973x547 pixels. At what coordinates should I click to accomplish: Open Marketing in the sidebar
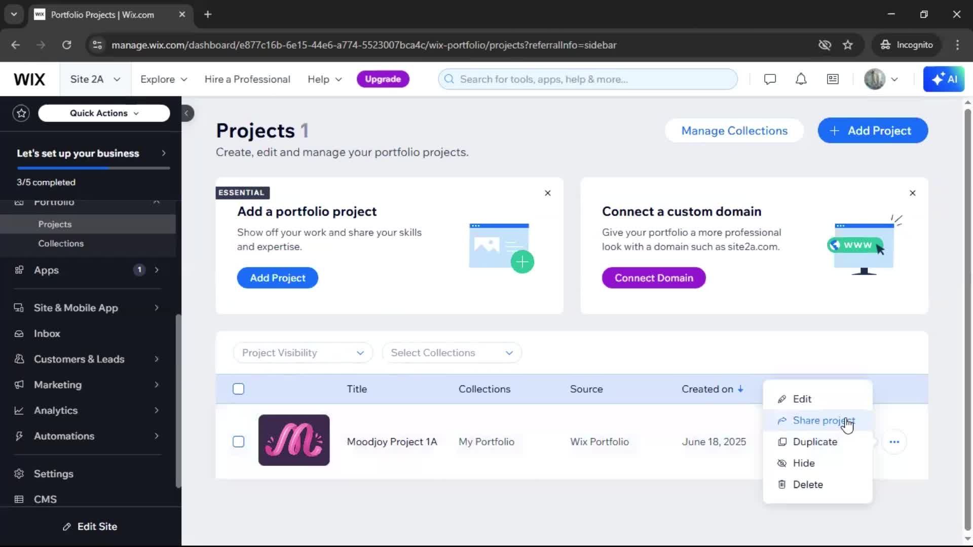[88, 385]
